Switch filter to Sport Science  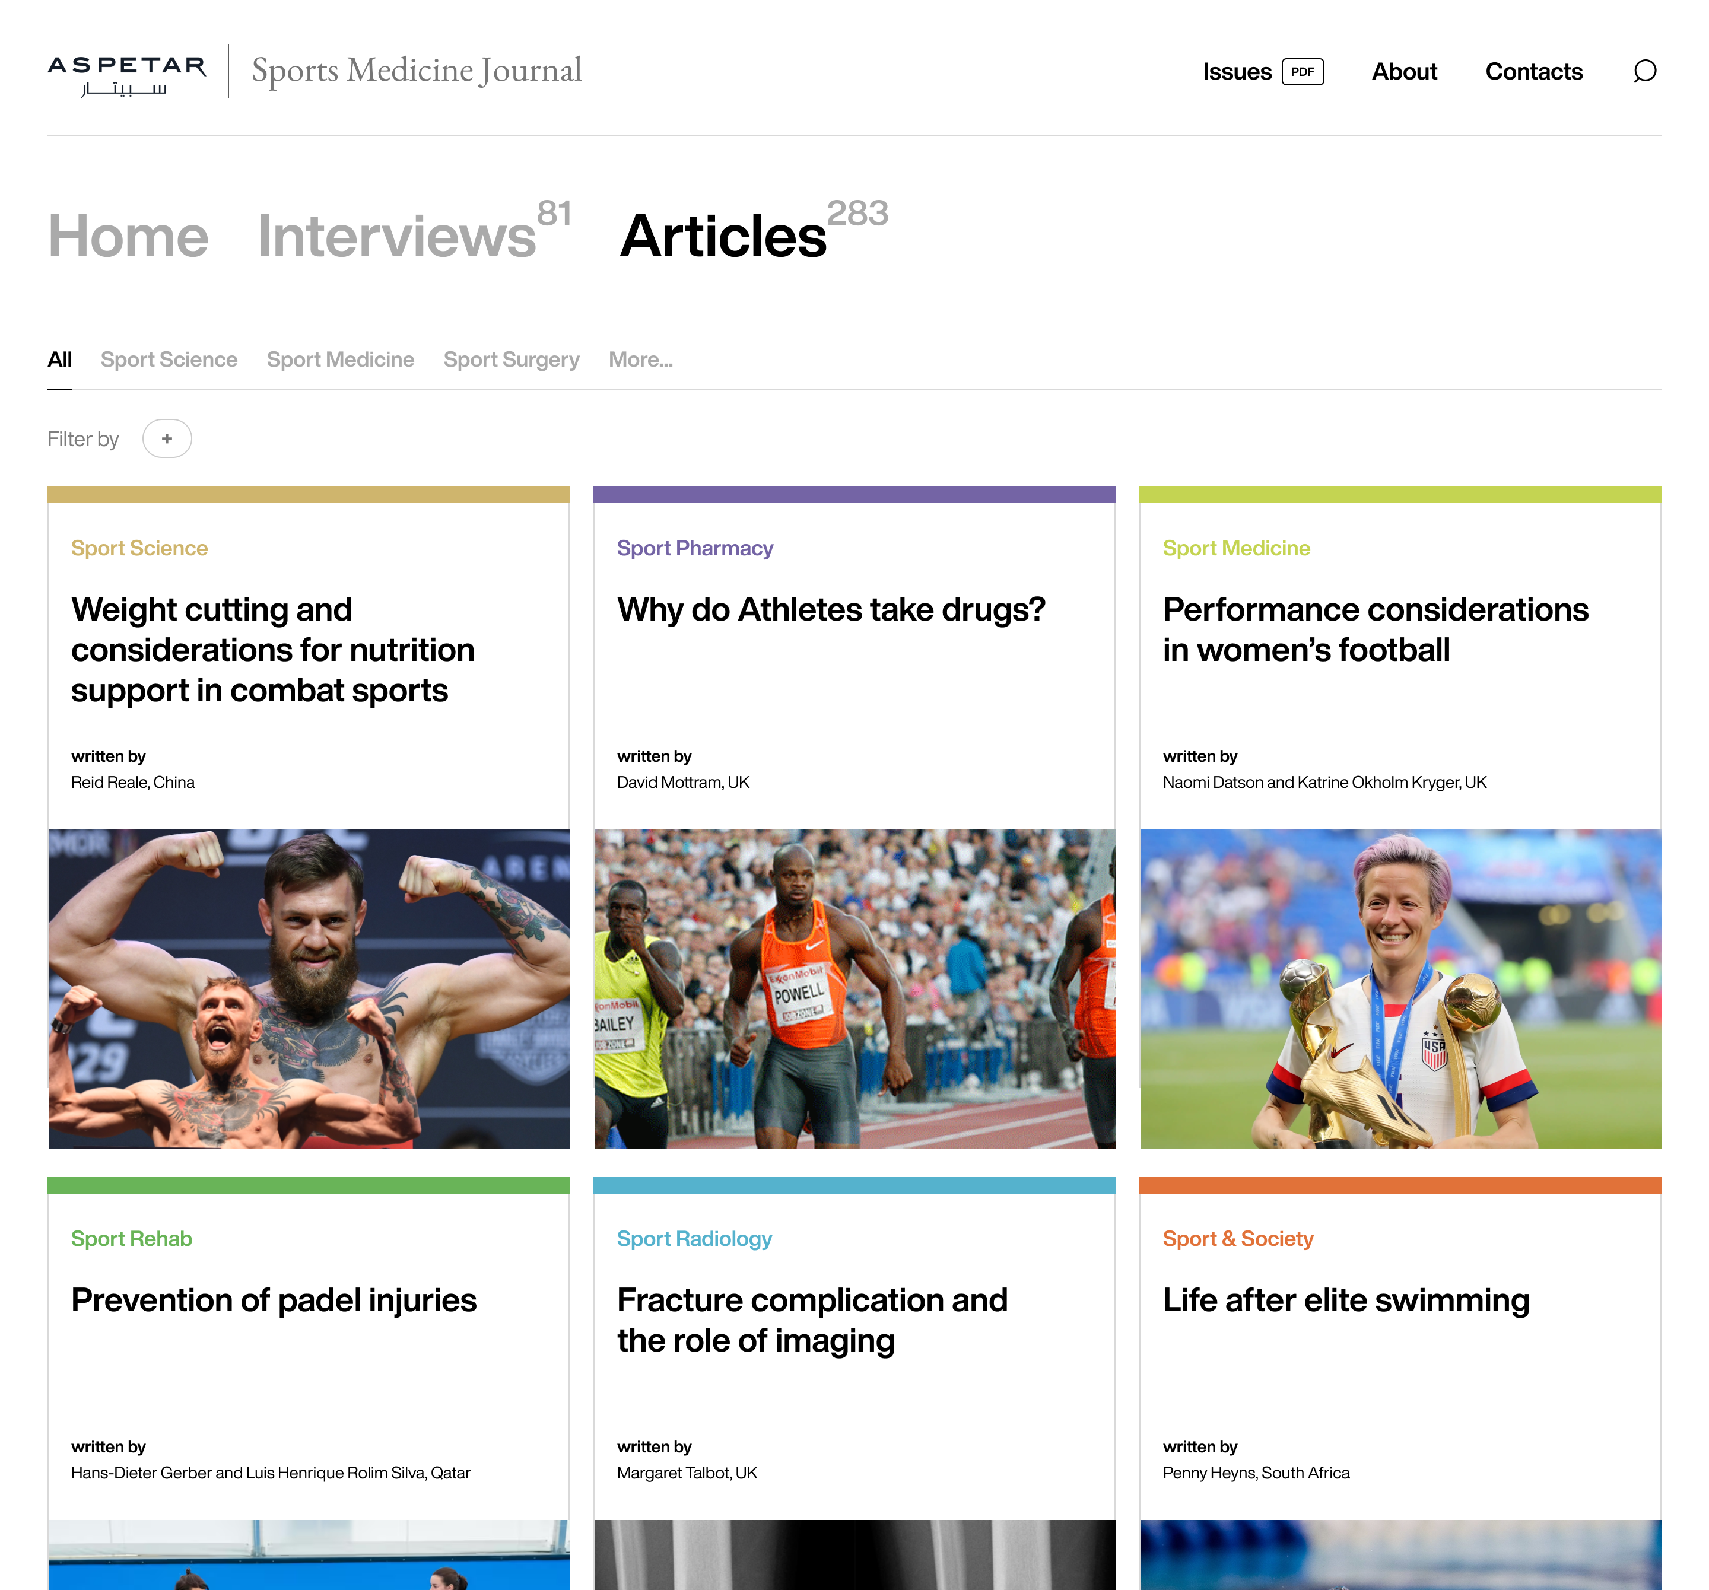pyautogui.click(x=169, y=360)
